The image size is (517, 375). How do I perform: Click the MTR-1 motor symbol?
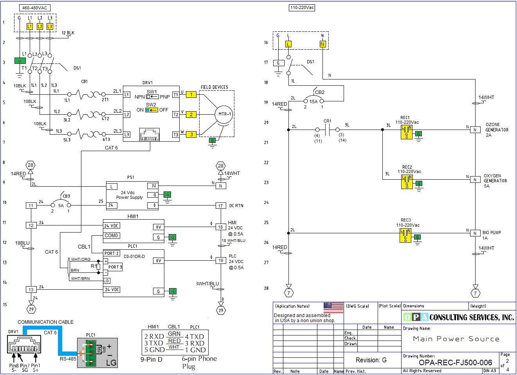224,114
